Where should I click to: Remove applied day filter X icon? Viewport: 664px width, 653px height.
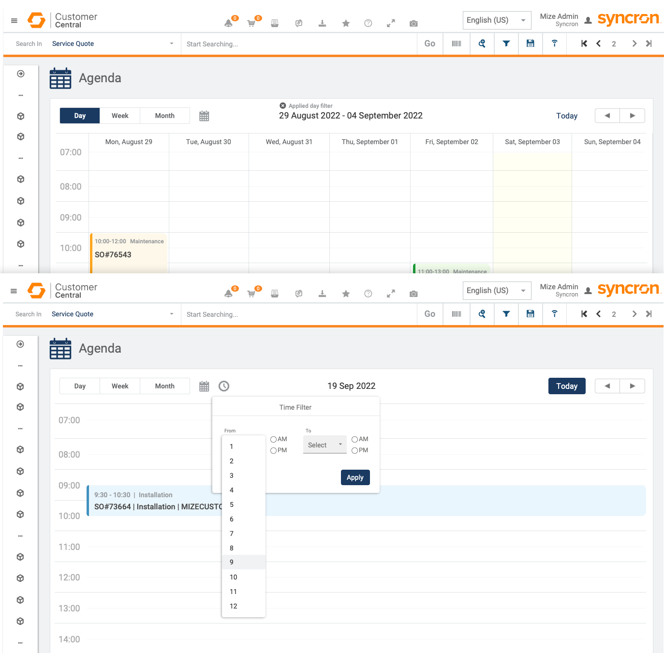pos(283,105)
